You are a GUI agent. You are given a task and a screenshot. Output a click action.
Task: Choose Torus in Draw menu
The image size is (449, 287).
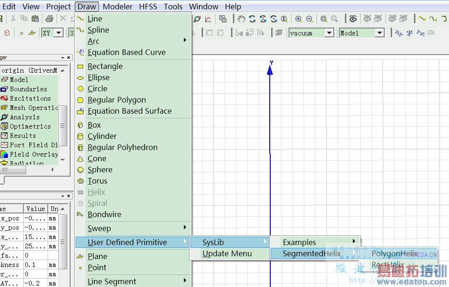click(133, 181)
